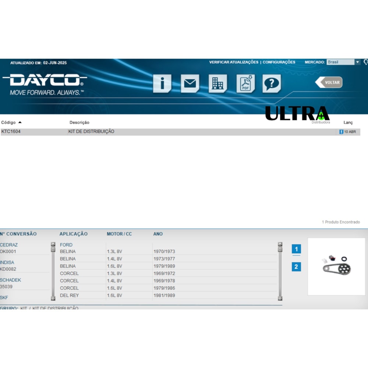Viewport: 368px width, 368px height.
Task: Open the company building icon
Action: 217,83
